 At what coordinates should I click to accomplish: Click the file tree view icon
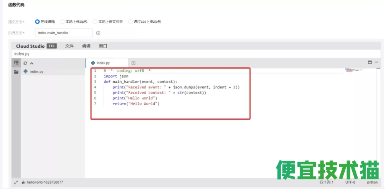[x=16, y=63]
